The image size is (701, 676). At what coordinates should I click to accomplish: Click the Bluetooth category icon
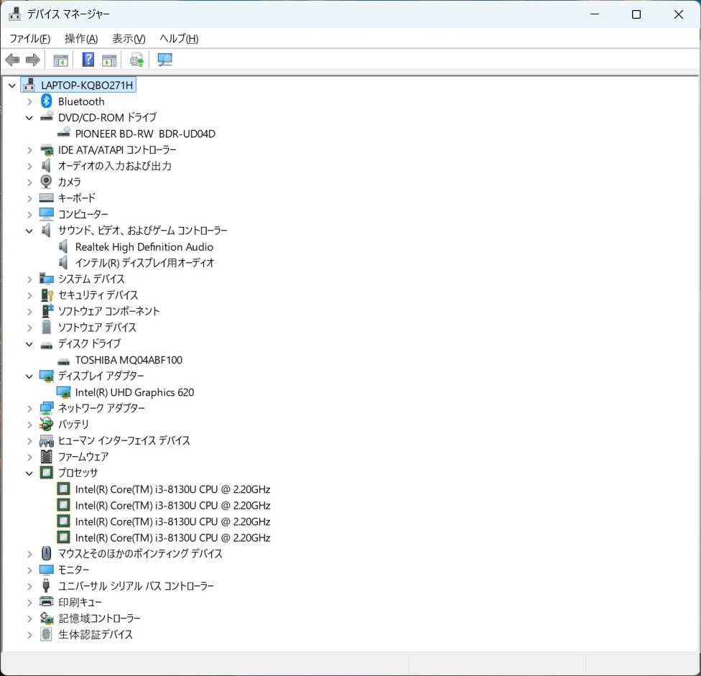(x=47, y=101)
